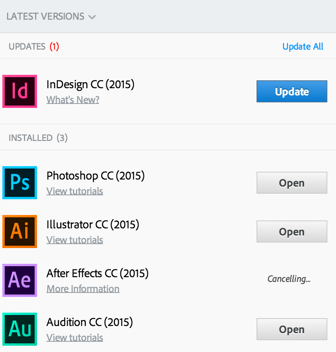The width and height of the screenshot is (336, 352).
Task: Launch Illustrator CC with Open button
Action: [x=292, y=232]
